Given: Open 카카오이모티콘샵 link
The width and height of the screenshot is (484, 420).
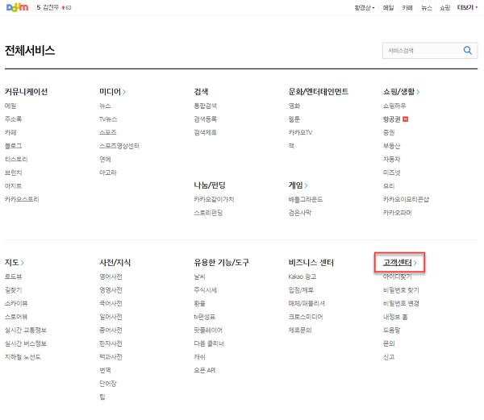Looking at the screenshot, I should point(406,199).
